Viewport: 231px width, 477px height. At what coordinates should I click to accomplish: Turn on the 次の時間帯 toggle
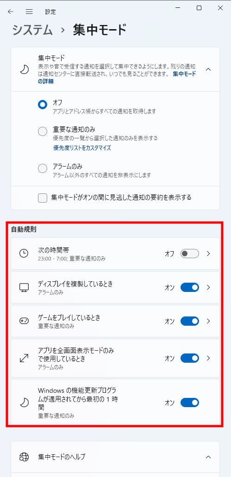click(190, 254)
